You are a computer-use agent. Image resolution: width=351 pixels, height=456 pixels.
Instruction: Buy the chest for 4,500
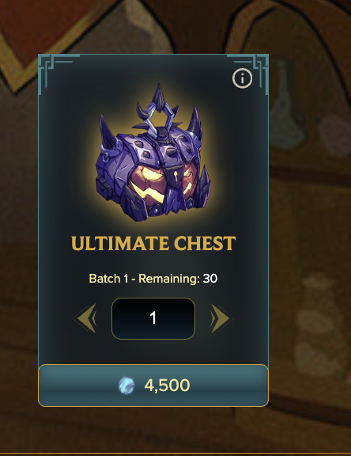tap(153, 385)
